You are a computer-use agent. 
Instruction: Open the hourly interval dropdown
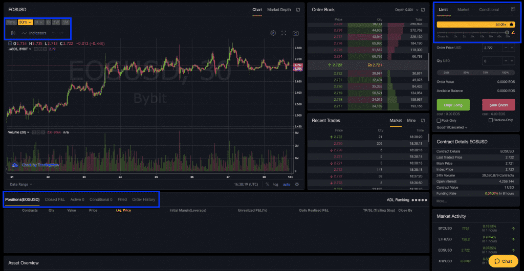pyautogui.click(x=39, y=22)
